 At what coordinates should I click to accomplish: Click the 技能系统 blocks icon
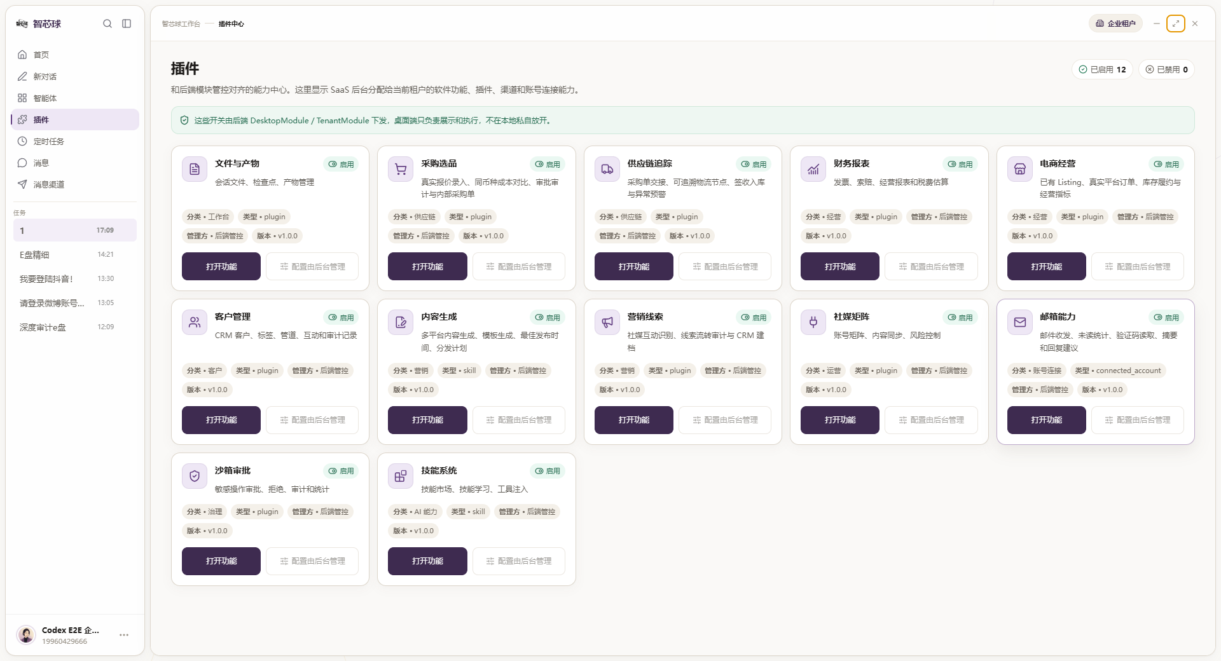tap(401, 476)
